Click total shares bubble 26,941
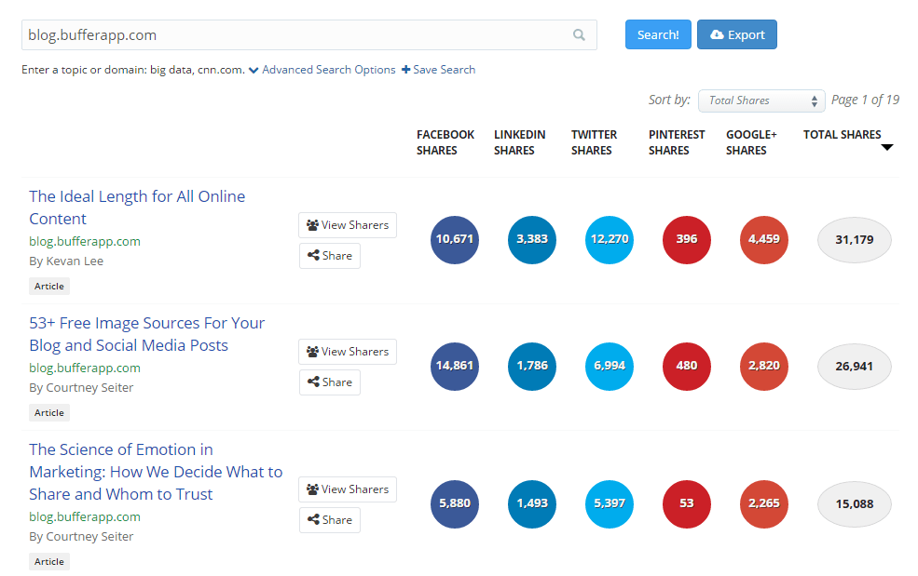Image resolution: width=918 pixels, height=576 pixels. 855,367
